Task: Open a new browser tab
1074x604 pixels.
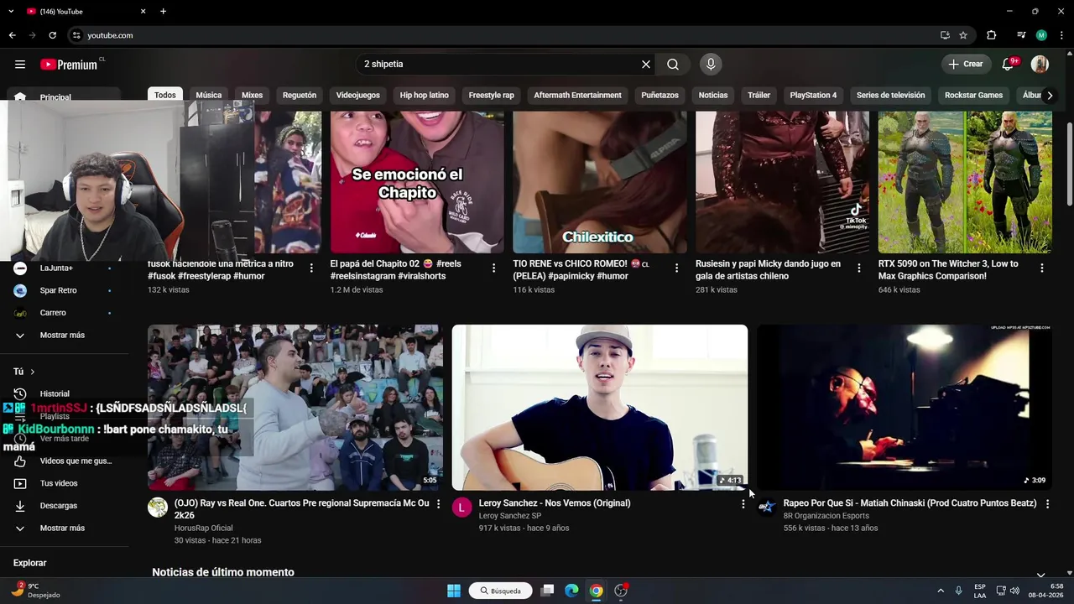Action: (x=163, y=12)
